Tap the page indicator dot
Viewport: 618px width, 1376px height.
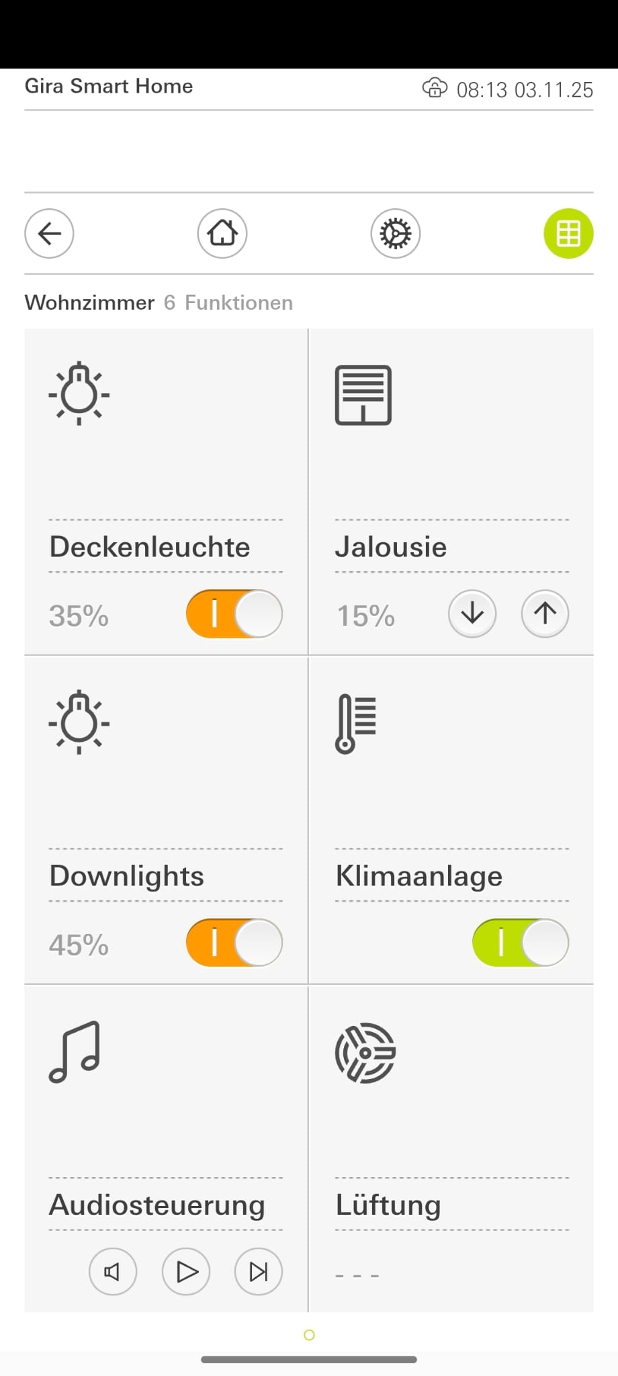pyautogui.click(x=309, y=1335)
